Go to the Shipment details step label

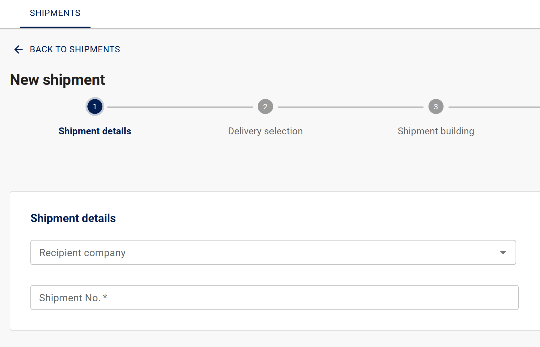tap(95, 131)
